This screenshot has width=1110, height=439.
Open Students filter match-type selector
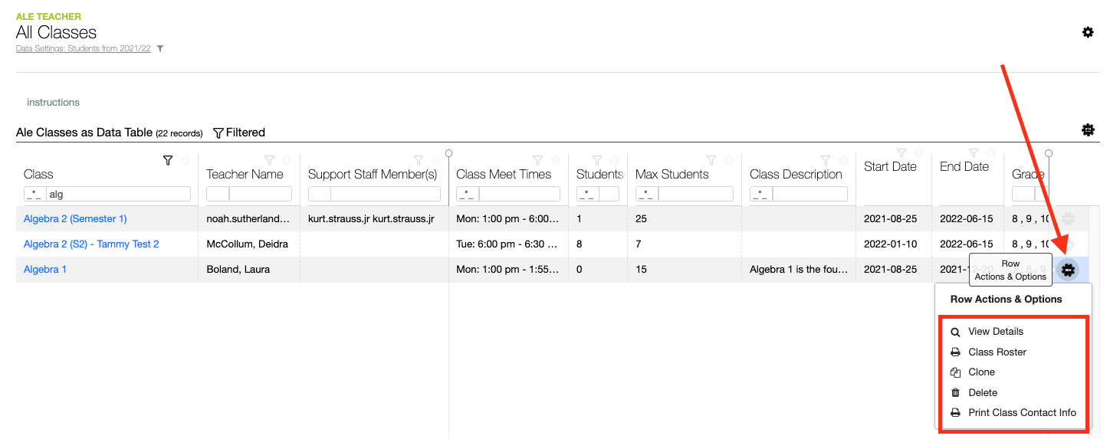(588, 194)
